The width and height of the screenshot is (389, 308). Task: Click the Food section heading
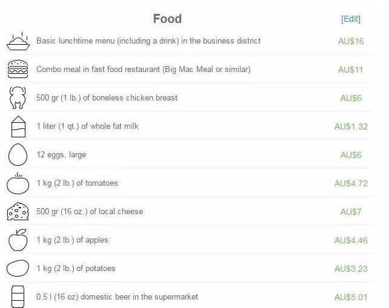point(167,19)
